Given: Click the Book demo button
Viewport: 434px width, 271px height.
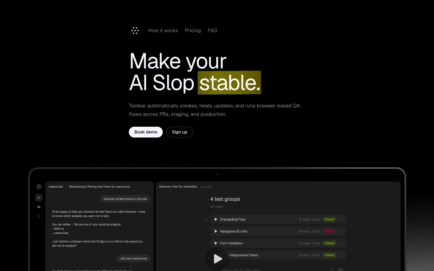Looking at the screenshot, I should [x=146, y=132].
